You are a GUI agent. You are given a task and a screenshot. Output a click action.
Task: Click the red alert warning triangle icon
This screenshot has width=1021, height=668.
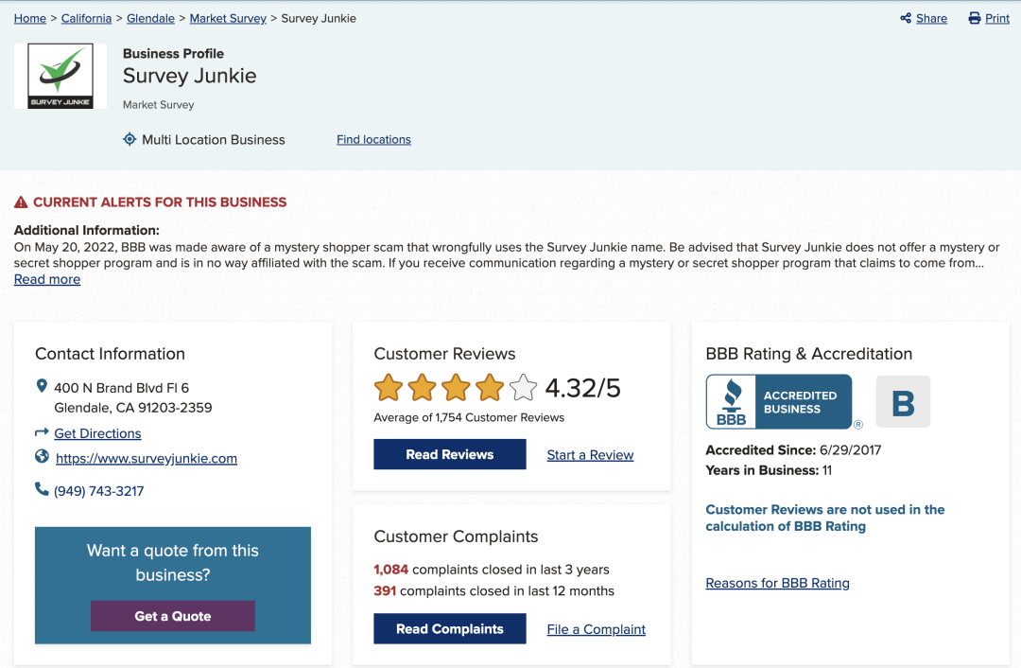click(x=21, y=202)
